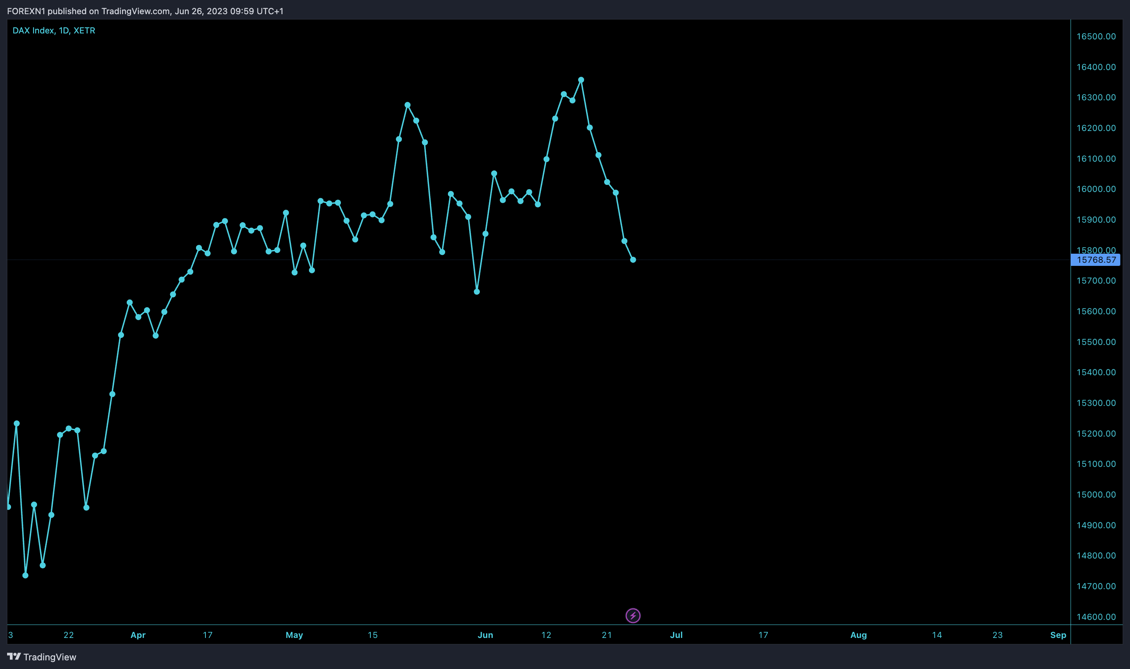Click the 15100.00 price axis label
The height and width of the screenshot is (669, 1130).
(x=1096, y=464)
